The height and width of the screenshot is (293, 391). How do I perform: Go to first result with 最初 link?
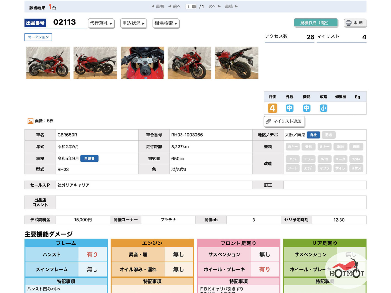(158, 6)
